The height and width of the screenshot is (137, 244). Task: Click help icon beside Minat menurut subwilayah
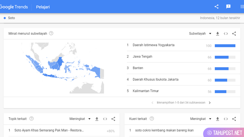point(51,33)
